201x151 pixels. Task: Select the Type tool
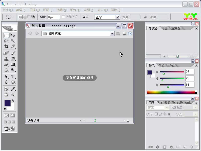pos(13,77)
